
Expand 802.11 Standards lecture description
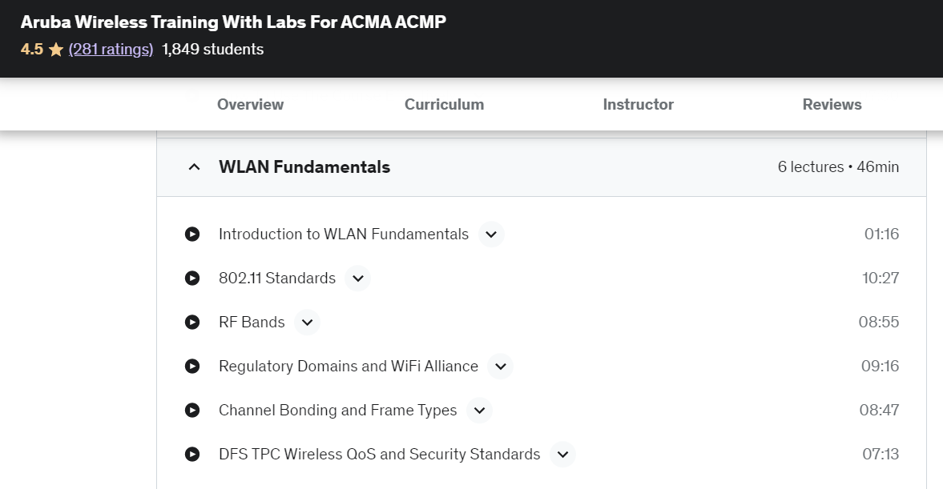coord(358,279)
